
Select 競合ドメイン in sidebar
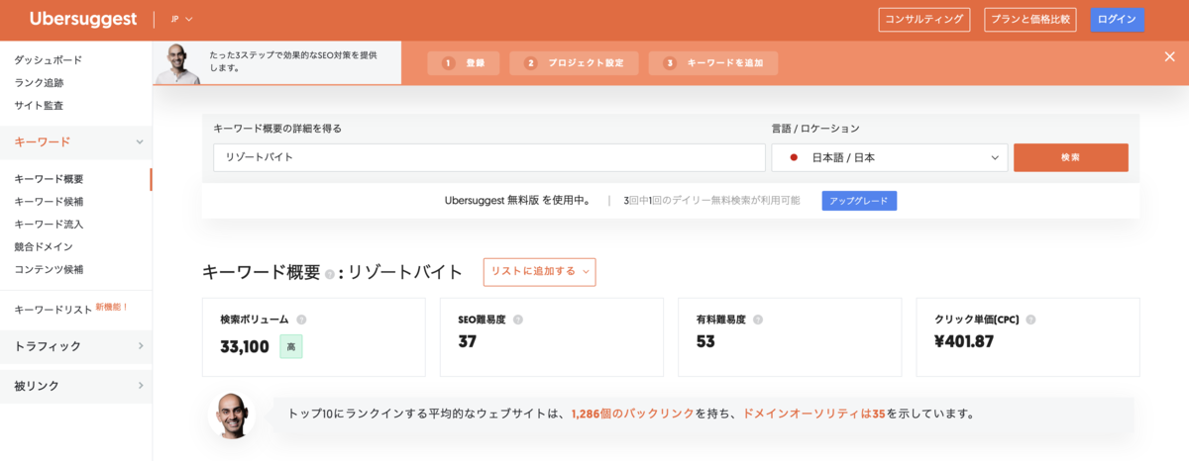[44, 246]
